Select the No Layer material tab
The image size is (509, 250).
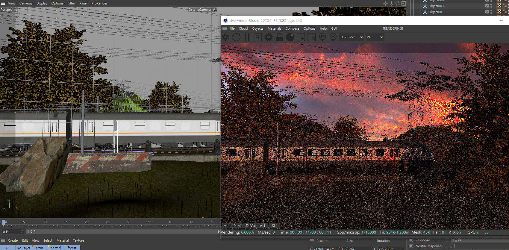pos(24,248)
